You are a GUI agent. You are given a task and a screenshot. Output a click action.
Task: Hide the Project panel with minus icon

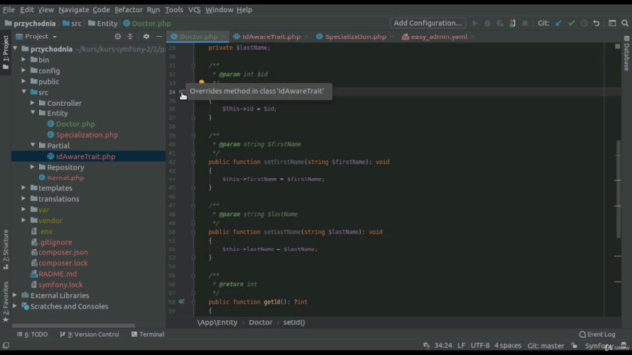[159, 36]
